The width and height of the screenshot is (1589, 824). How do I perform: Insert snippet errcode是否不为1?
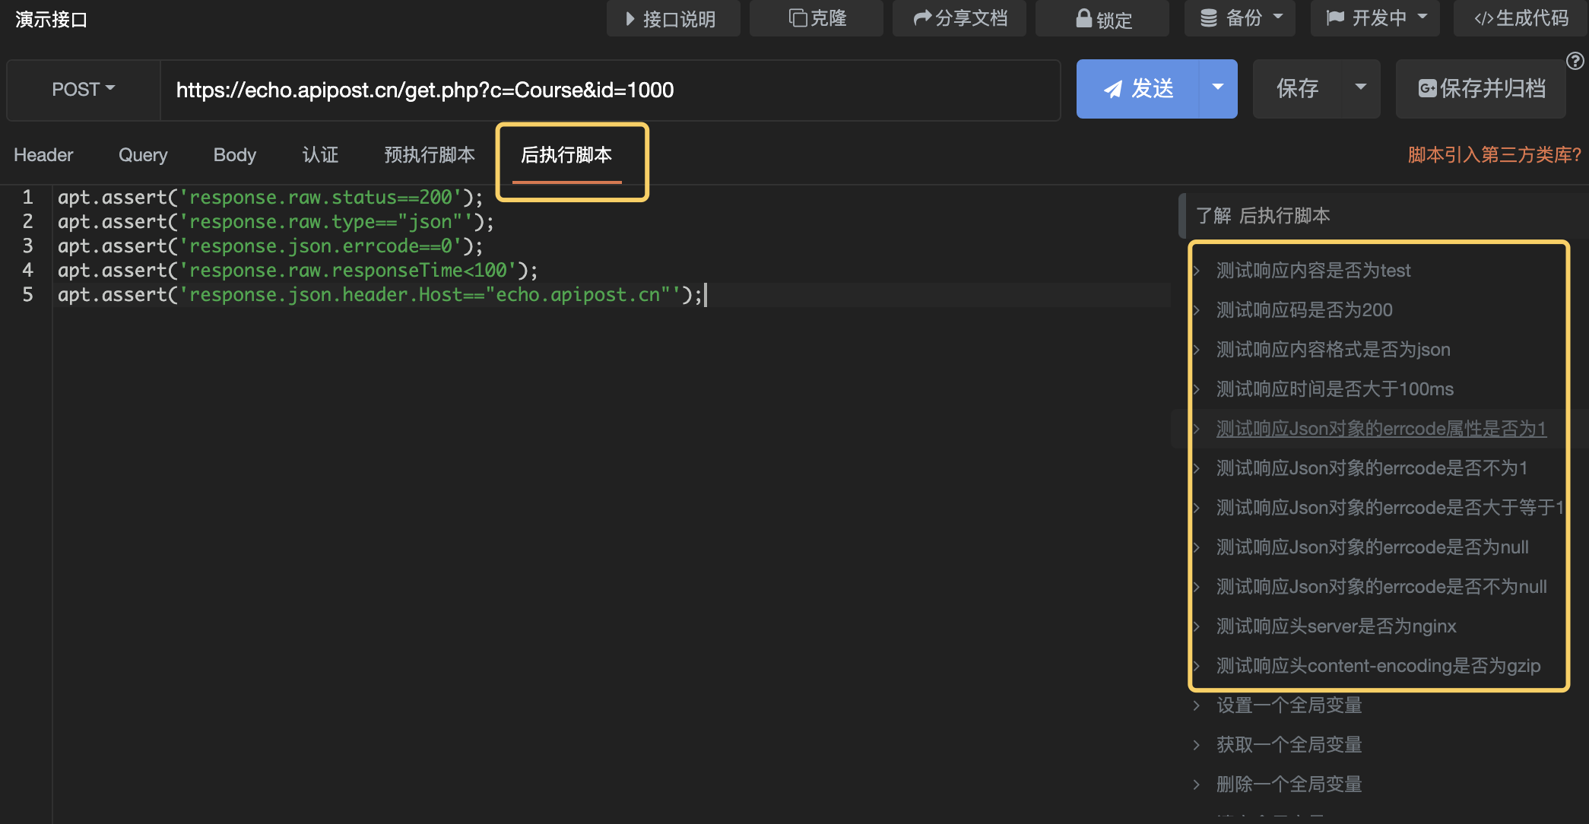point(1372,468)
